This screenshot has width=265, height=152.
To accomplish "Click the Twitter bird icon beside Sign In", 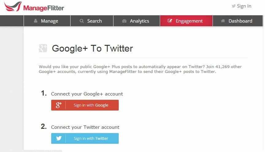I will pos(234,6).
